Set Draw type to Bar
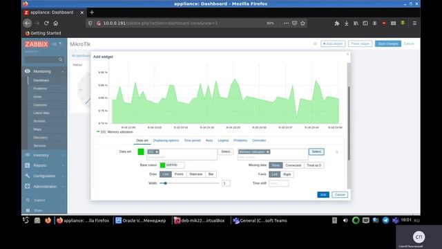Image resolution: width=442 pixels, height=249 pixels. pos(211,174)
